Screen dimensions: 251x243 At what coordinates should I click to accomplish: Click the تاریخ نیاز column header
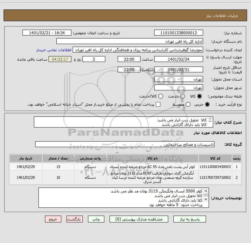pos(26,158)
